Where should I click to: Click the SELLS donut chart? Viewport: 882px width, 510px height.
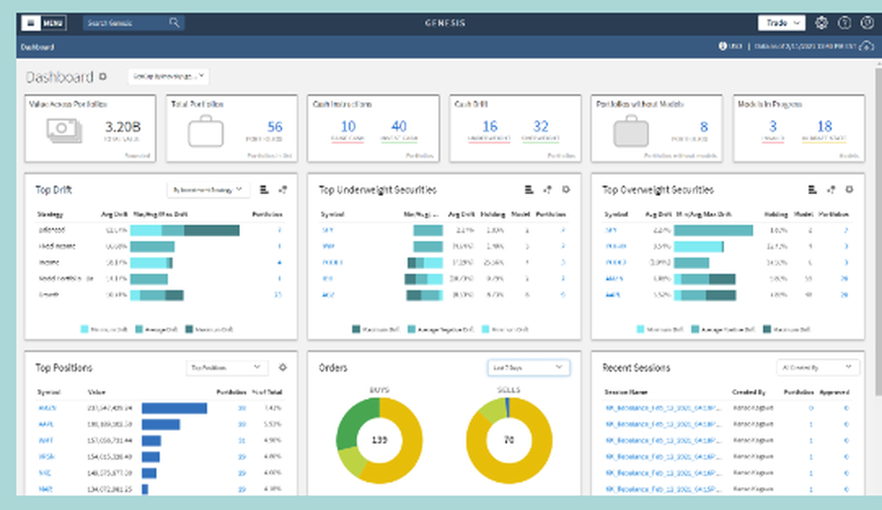point(509,440)
